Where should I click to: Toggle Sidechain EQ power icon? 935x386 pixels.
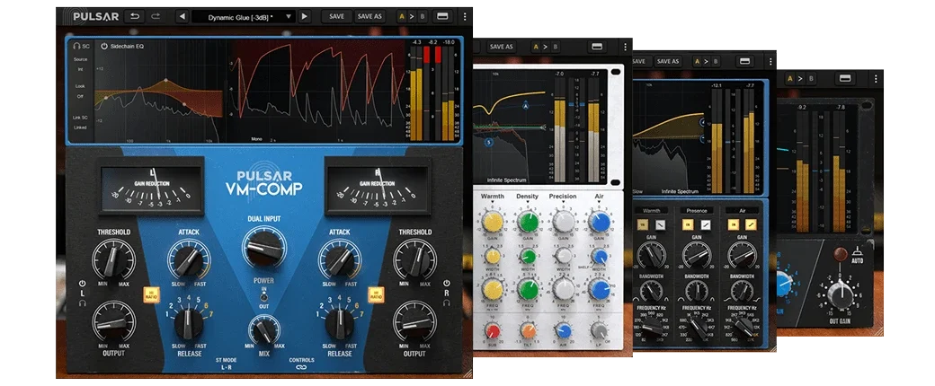coord(103,45)
